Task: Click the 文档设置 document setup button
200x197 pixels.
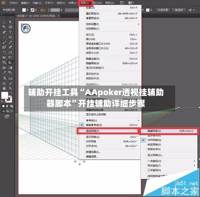Action: [163, 10]
